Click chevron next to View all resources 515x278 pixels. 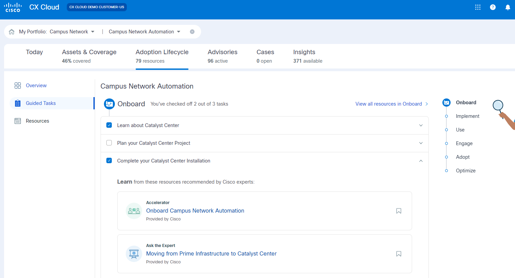coord(426,104)
